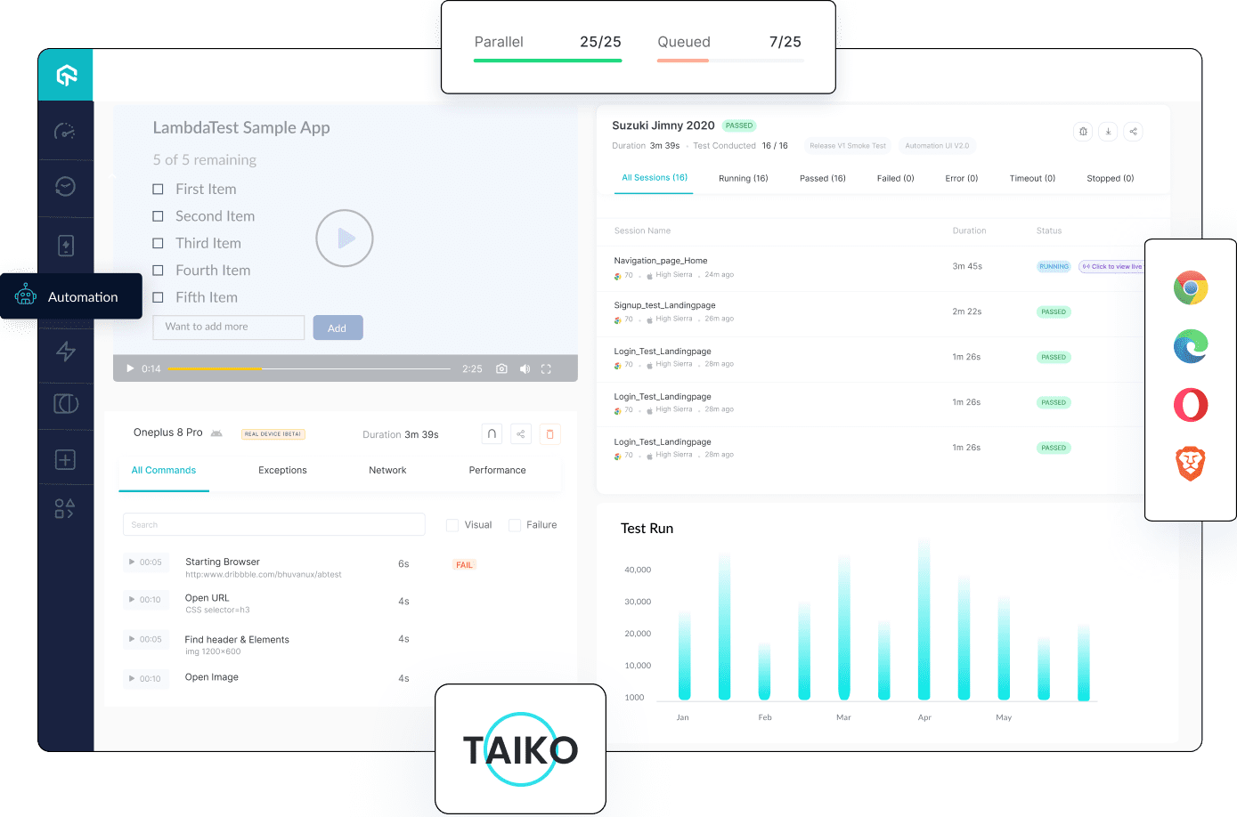
Task: Enable the Visual checkbox
Action: pyautogui.click(x=452, y=525)
